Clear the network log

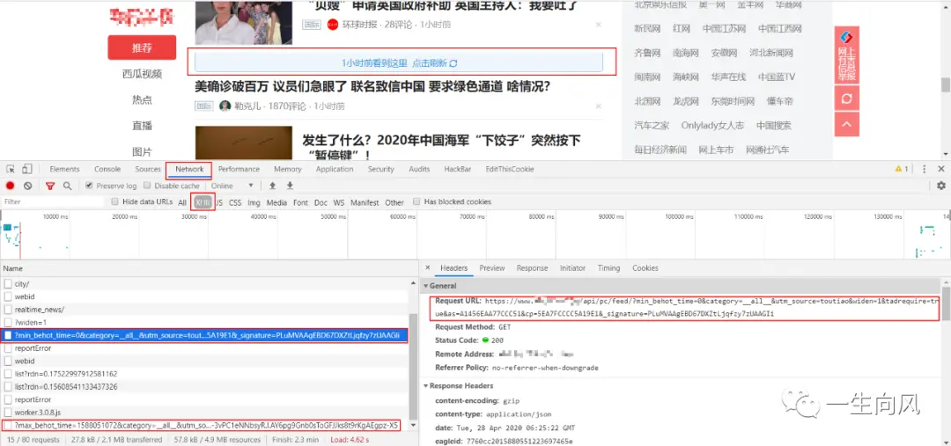28,186
